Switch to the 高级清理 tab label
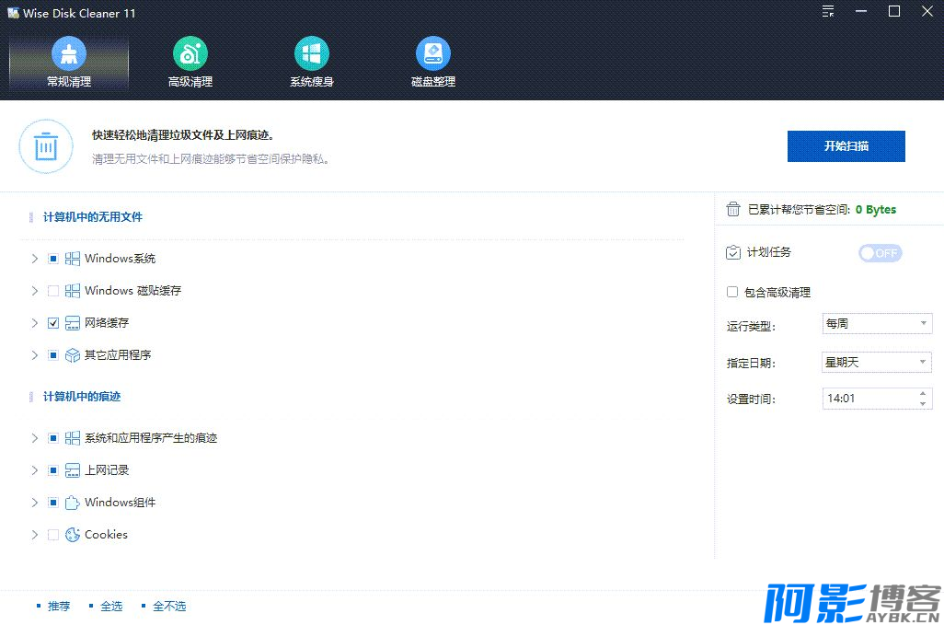This screenshot has height=625, width=944. pos(190,82)
